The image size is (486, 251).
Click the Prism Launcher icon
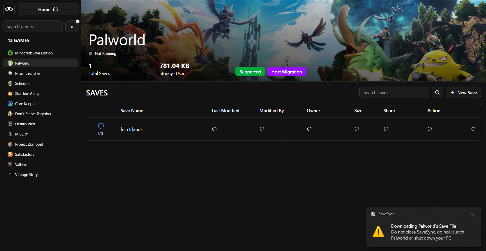[x=10, y=73]
